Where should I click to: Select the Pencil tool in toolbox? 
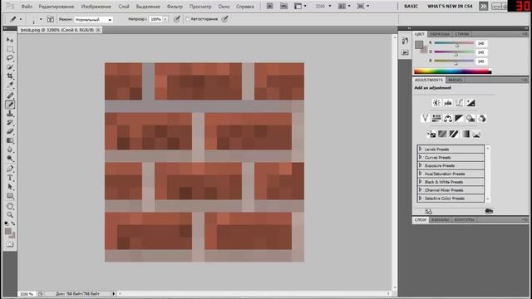[x=10, y=105]
